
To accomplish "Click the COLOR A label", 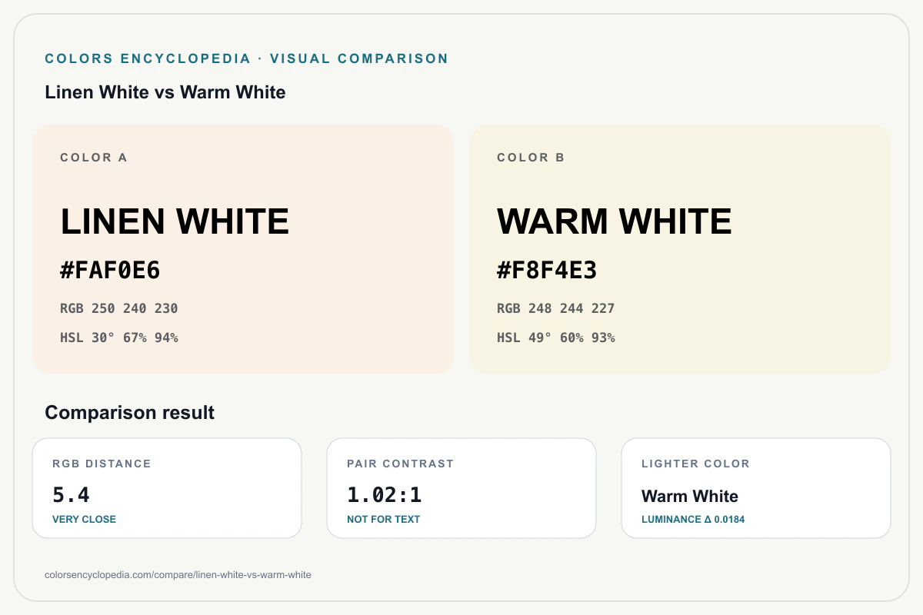I will click(94, 158).
